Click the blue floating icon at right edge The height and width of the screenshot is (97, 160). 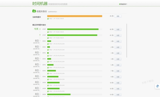pos(157,86)
